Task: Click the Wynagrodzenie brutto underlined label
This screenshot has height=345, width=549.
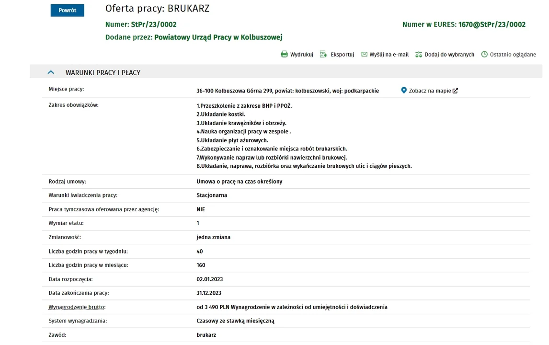Action: pos(77,307)
